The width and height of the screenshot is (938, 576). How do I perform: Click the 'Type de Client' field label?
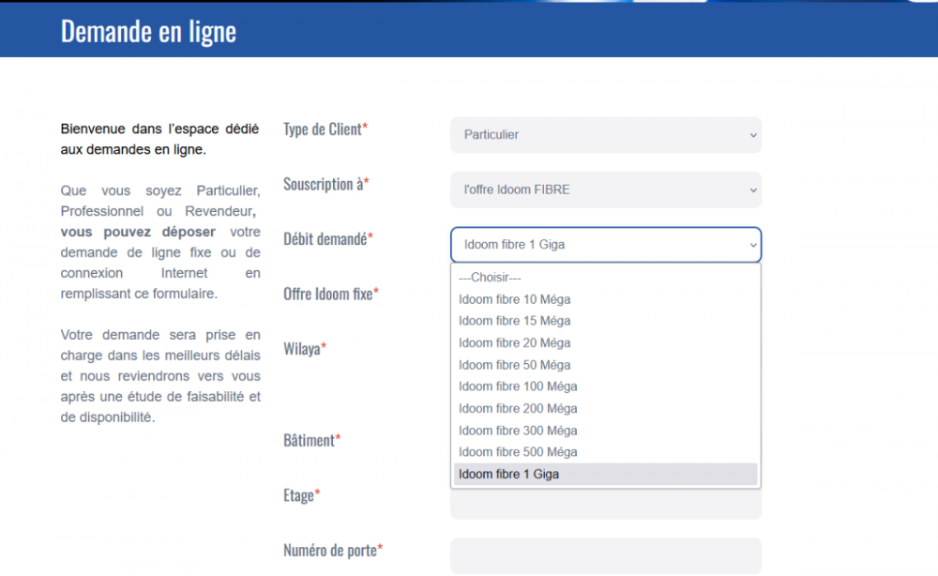[325, 129]
